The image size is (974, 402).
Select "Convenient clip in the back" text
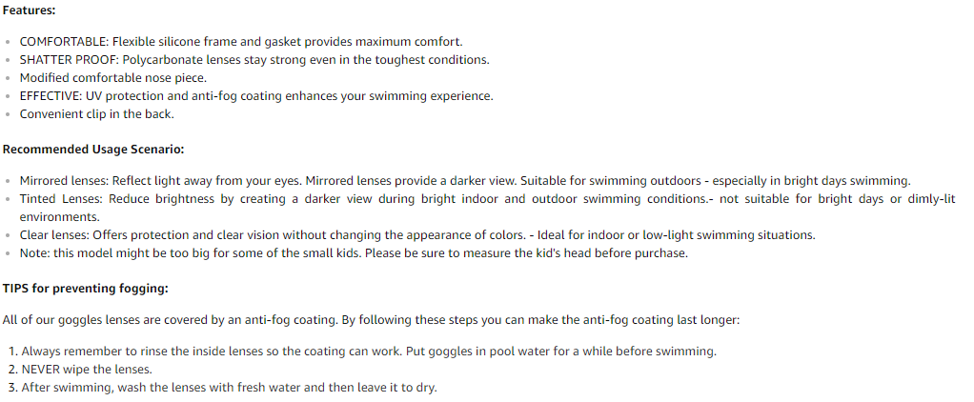[x=96, y=114]
